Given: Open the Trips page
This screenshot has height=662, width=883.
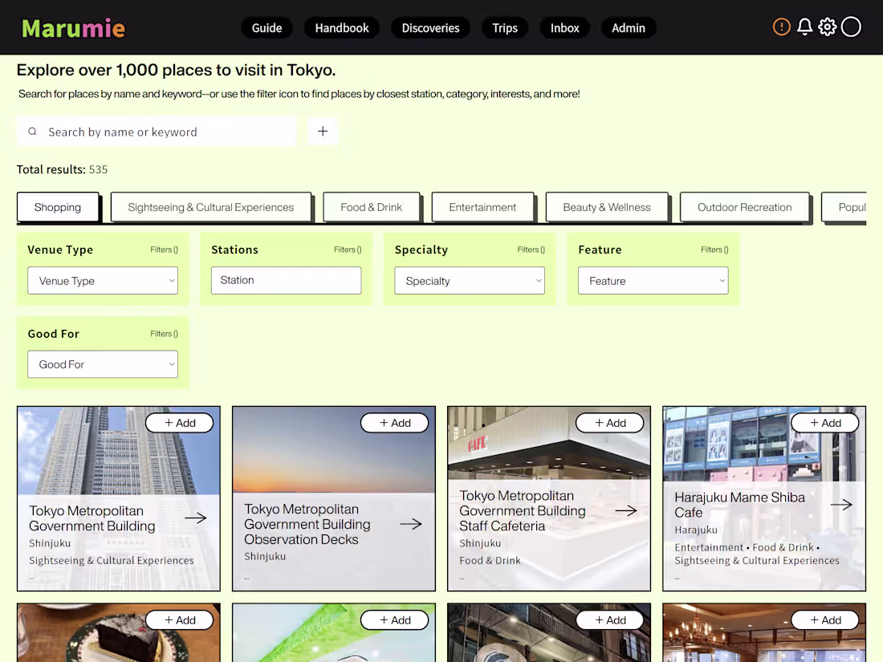Looking at the screenshot, I should click(505, 28).
